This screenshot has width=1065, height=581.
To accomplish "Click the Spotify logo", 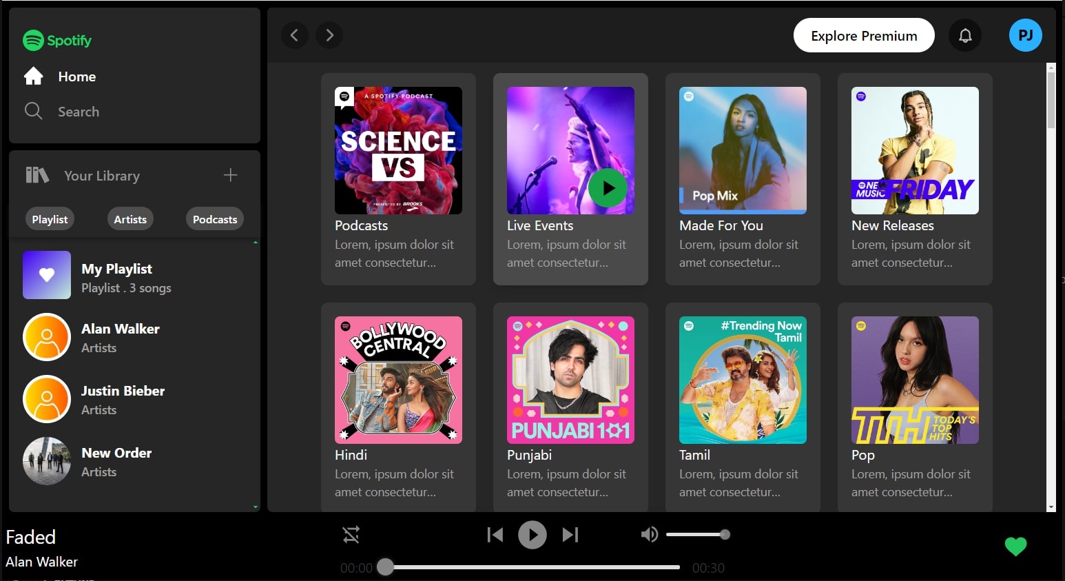I will point(56,41).
